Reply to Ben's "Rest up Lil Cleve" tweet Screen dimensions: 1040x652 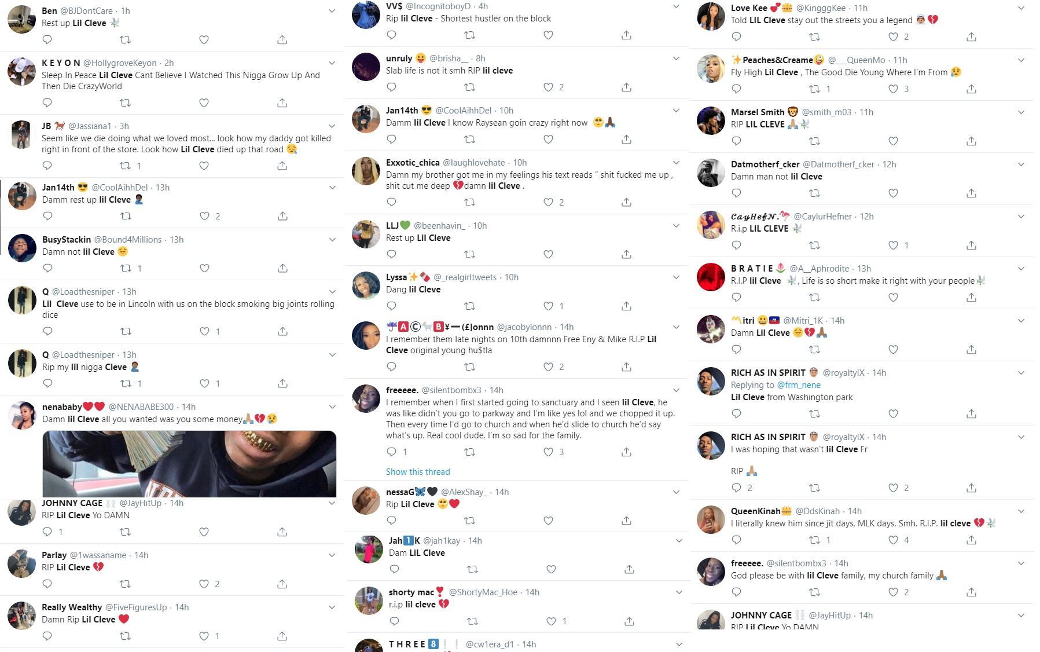[x=47, y=40]
